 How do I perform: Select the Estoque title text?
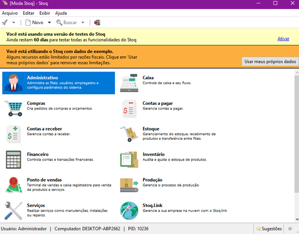pos(151,129)
